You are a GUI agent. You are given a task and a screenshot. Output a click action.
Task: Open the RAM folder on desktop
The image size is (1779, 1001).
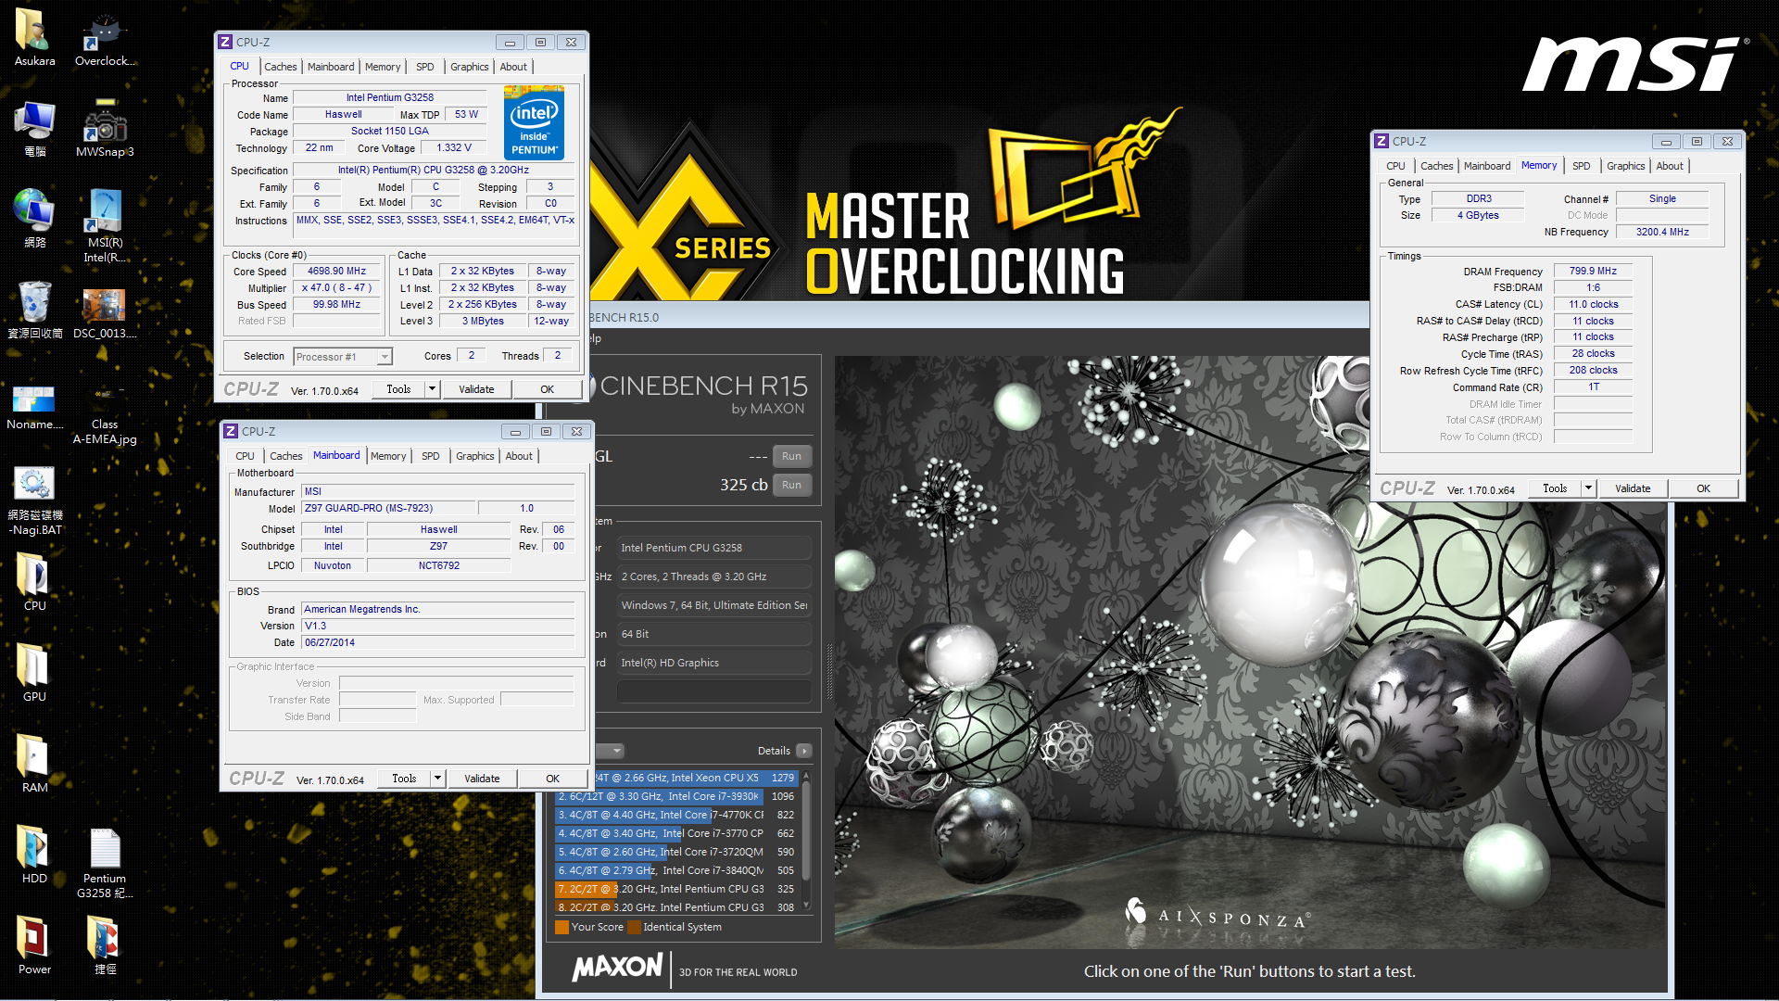[x=34, y=764]
